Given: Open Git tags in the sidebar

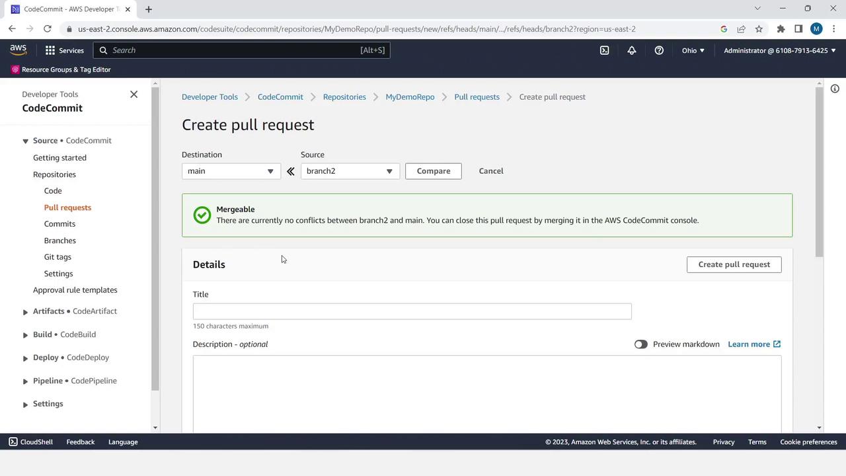Looking at the screenshot, I should click(58, 257).
